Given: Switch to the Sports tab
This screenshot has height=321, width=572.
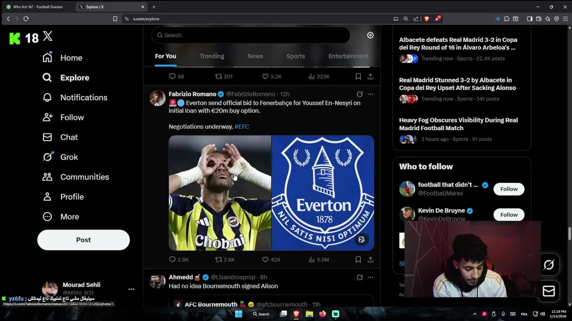Looking at the screenshot, I should click(x=295, y=56).
